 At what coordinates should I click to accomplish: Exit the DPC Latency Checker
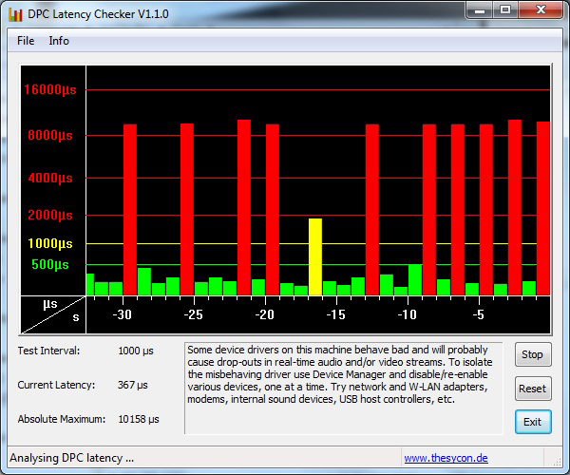click(533, 422)
